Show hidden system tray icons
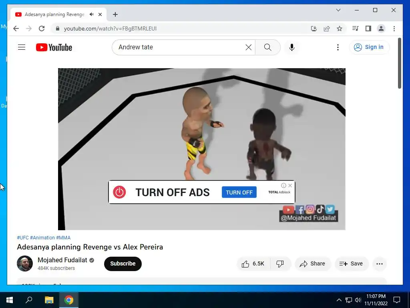410x308 pixels. [x=339, y=300]
